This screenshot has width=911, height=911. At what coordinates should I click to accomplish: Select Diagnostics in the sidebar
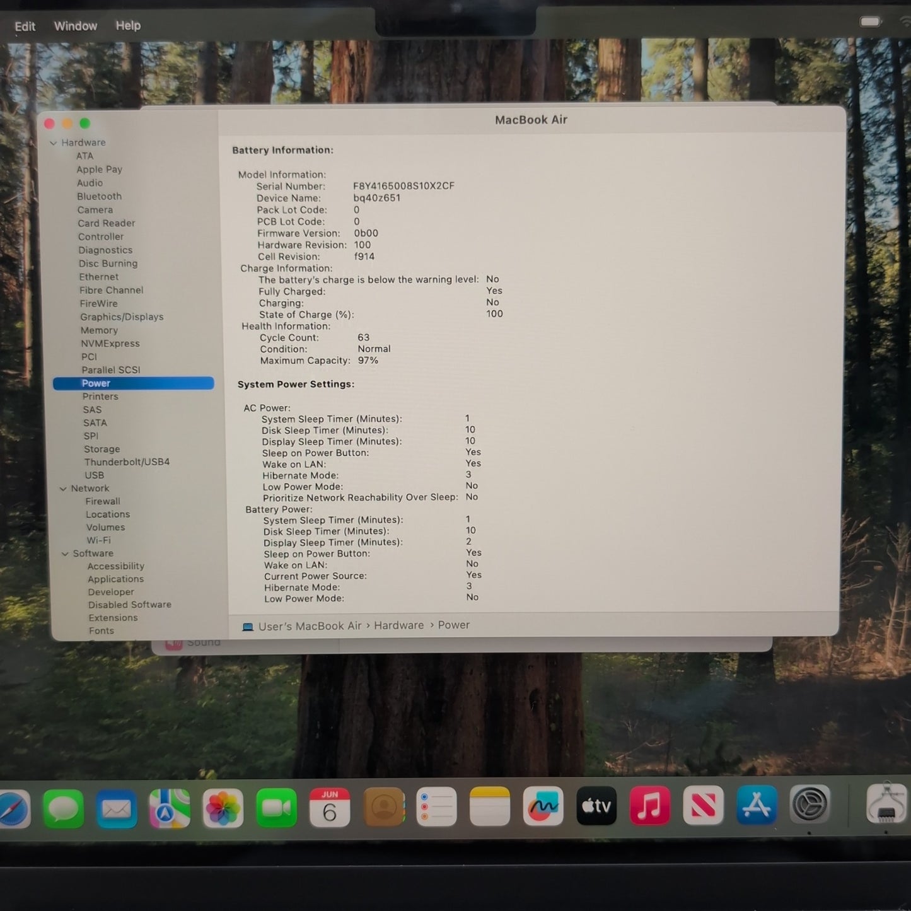[105, 250]
